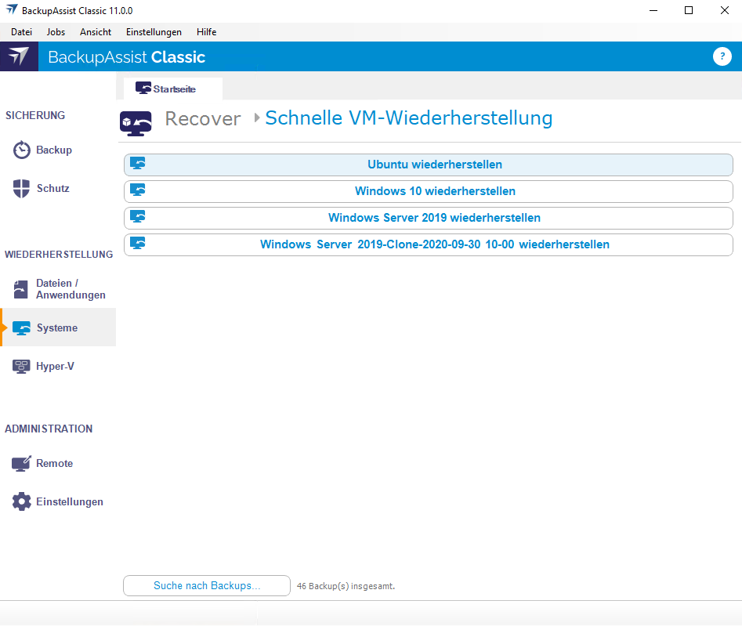Open the Datei menu
The width and height of the screenshot is (742, 626).
click(21, 32)
